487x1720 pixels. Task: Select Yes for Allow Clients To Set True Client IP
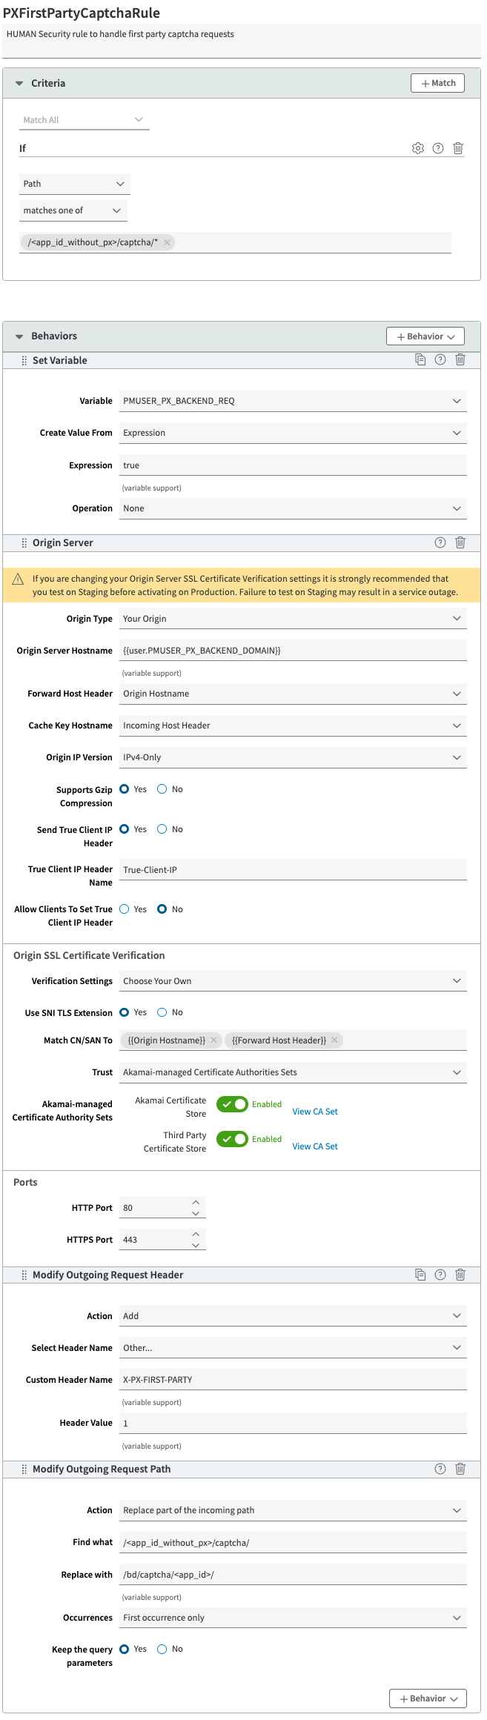coord(125,909)
